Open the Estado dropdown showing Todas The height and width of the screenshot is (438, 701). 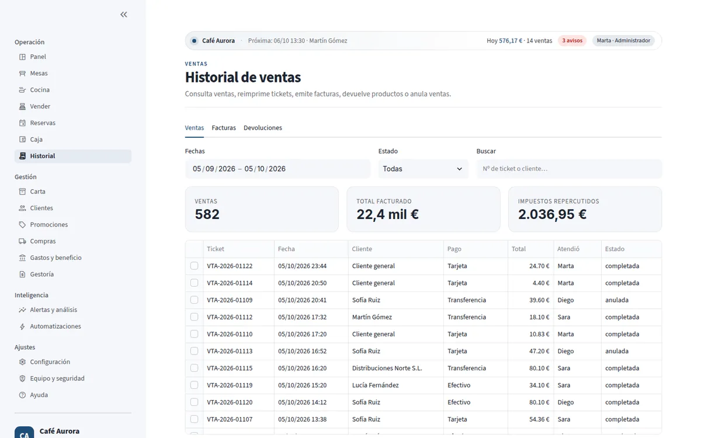pyautogui.click(x=424, y=169)
